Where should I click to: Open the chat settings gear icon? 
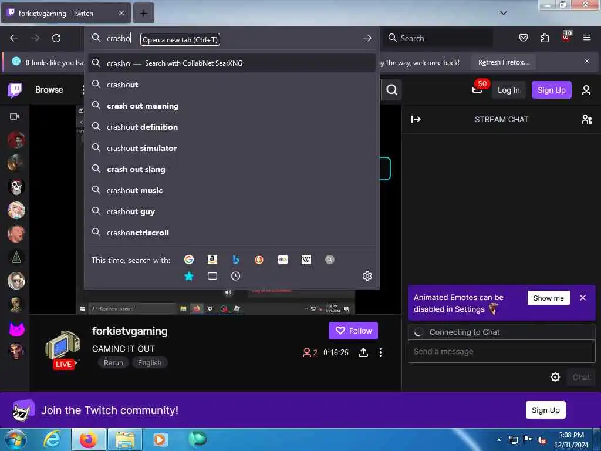tap(555, 377)
